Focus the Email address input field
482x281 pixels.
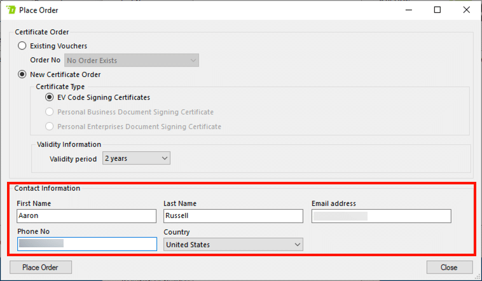(x=381, y=216)
